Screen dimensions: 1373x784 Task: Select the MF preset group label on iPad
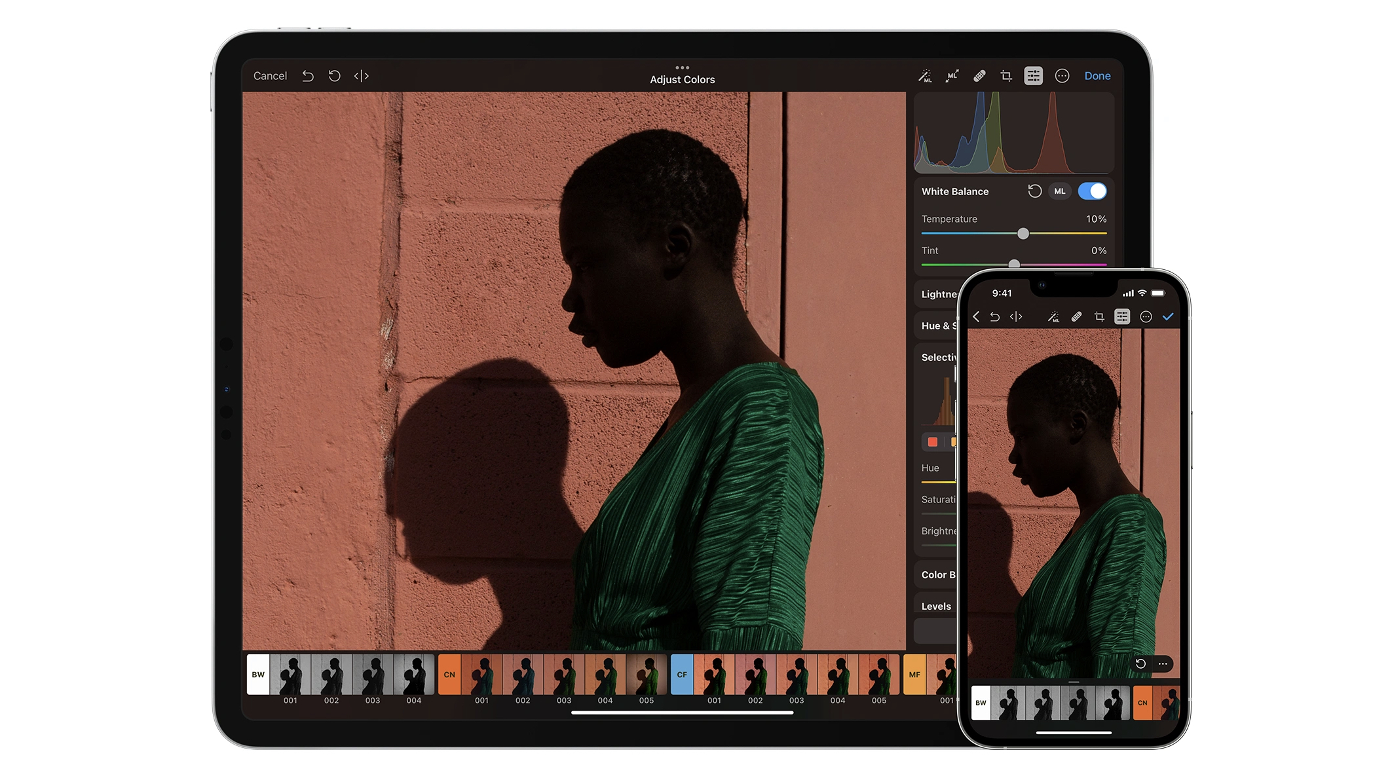914,675
